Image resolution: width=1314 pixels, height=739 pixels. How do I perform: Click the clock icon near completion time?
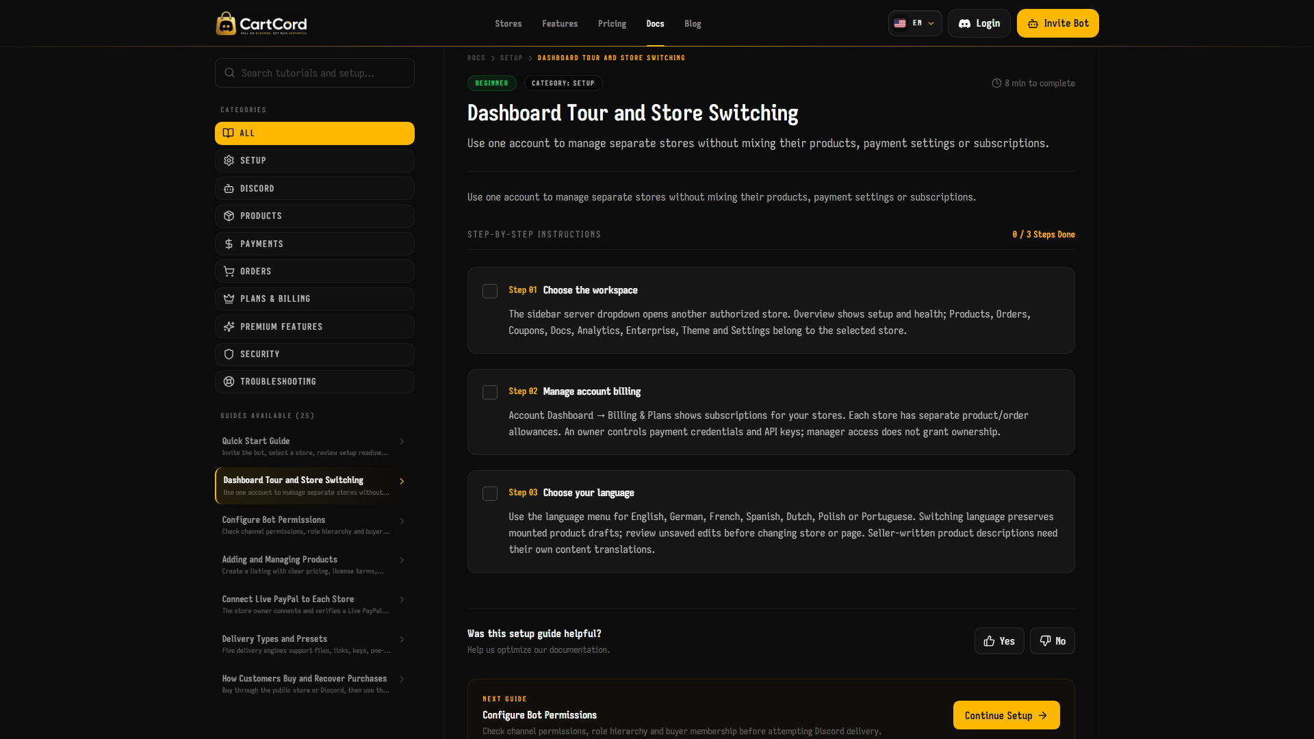tap(996, 83)
